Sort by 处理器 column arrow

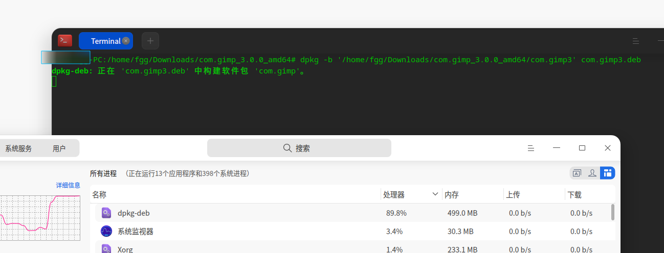point(435,194)
